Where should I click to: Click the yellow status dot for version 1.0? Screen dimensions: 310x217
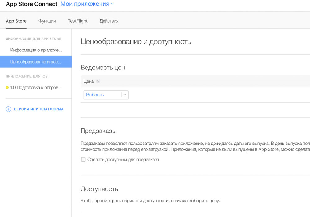(x=7, y=87)
